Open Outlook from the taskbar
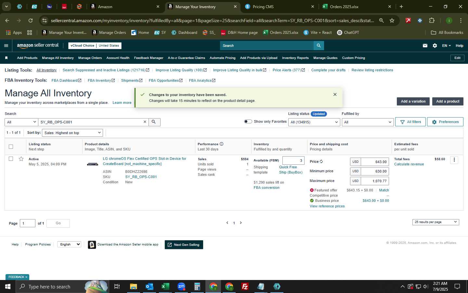The height and width of the screenshot is (293, 468). click(x=149, y=286)
